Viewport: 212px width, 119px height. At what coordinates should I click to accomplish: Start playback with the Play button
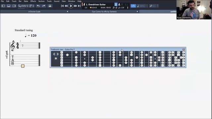click(x=71, y=6)
